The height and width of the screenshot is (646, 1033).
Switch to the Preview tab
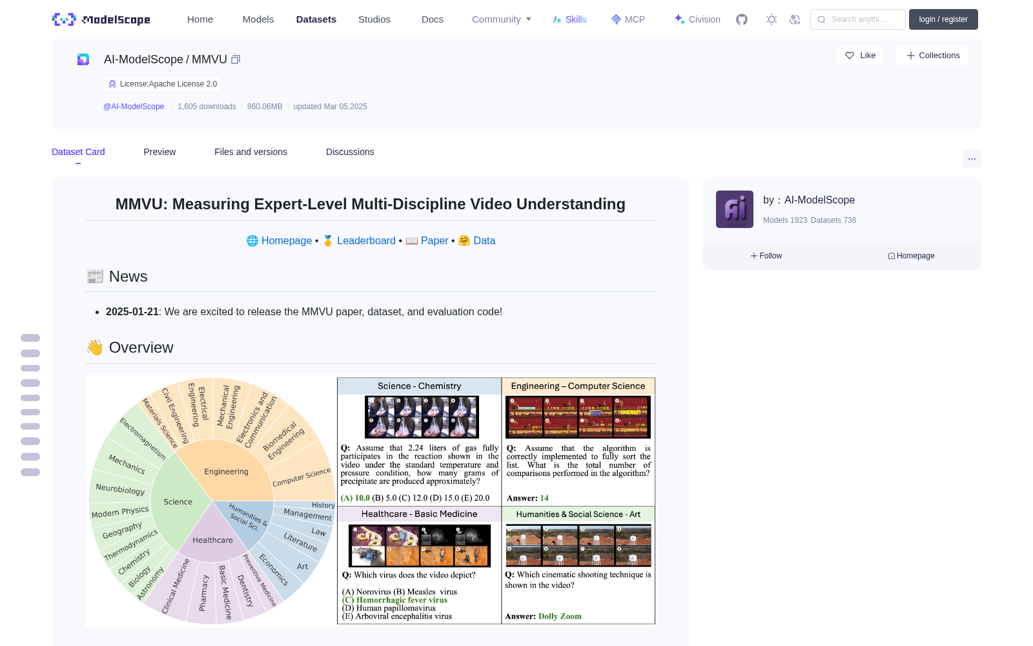point(159,152)
